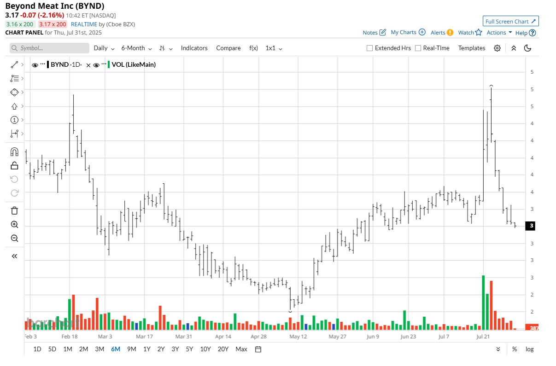Toggle the drawings lock icon
The image size is (556, 366).
(x=14, y=165)
